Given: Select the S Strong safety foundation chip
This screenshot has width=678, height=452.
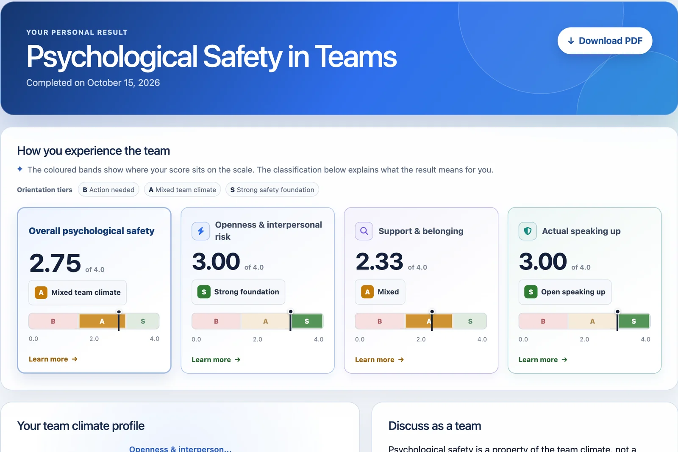Looking at the screenshot, I should click(x=272, y=190).
